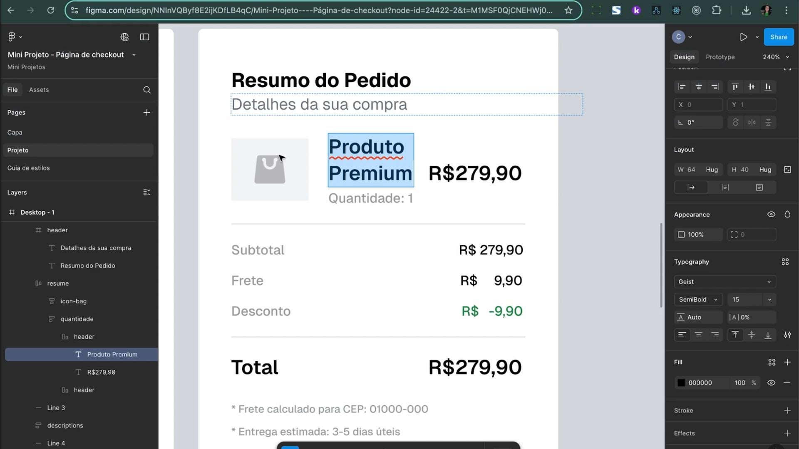Click the search icon in File panel

pyautogui.click(x=147, y=90)
